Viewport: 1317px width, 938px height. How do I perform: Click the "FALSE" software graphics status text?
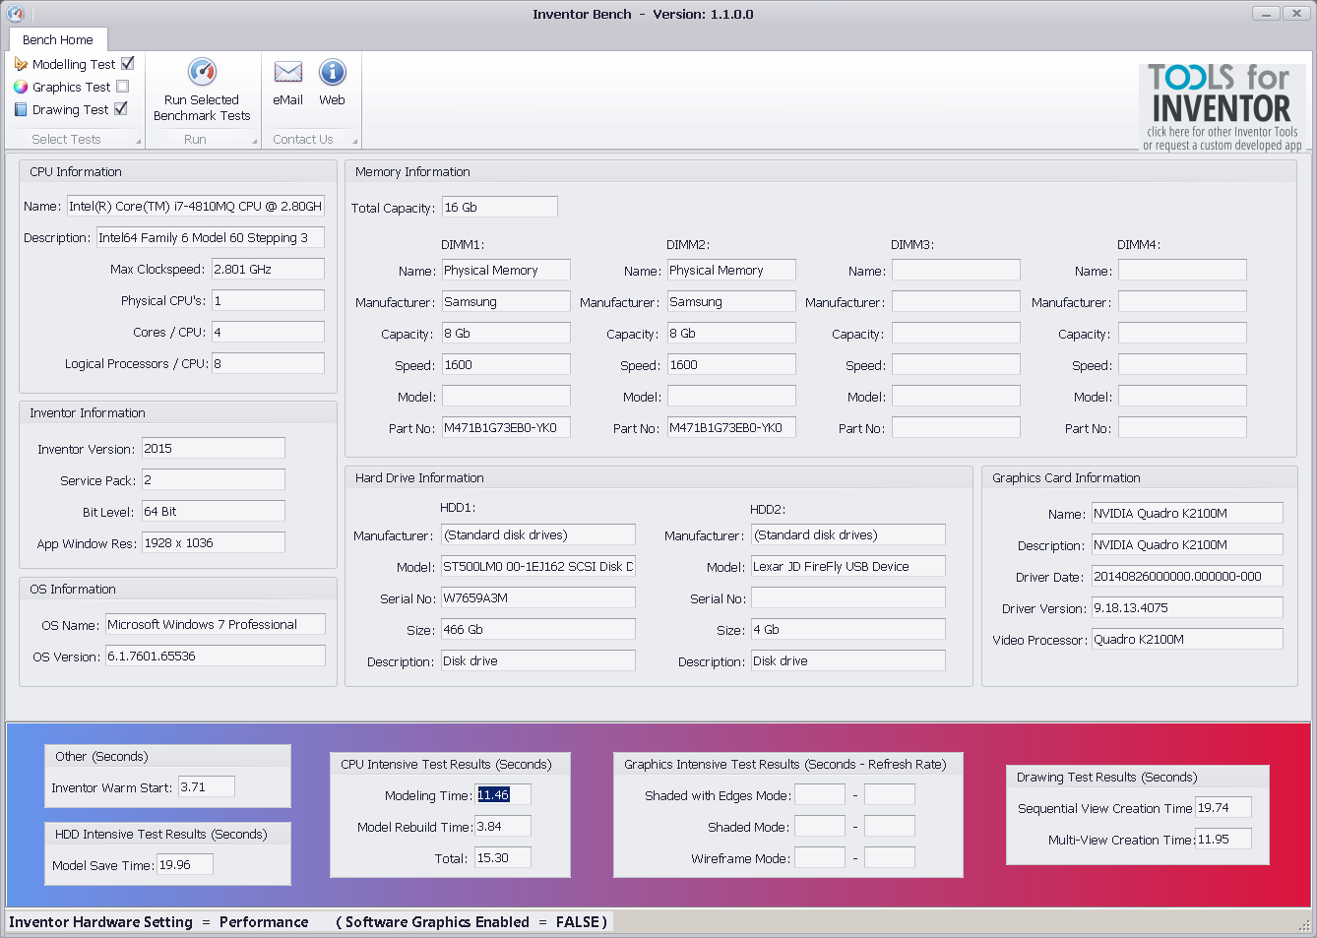click(x=578, y=922)
